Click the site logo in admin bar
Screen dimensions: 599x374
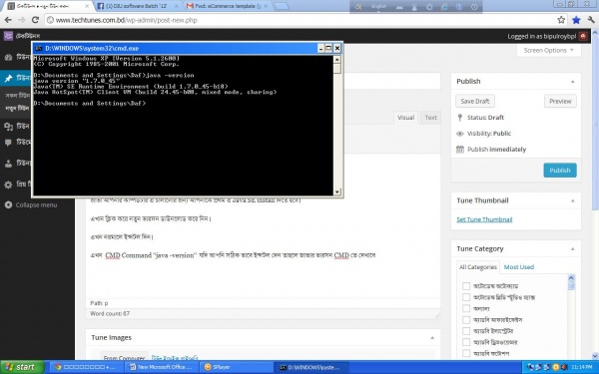[x=8, y=36]
